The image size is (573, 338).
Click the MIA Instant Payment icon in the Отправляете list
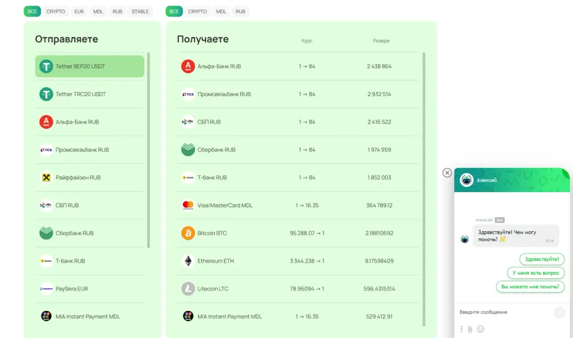click(x=46, y=316)
